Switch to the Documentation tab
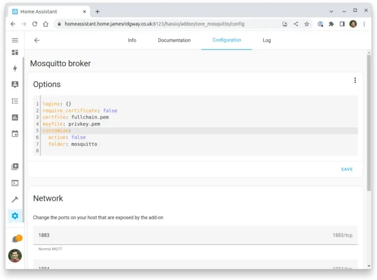The height and width of the screenshot is (280, 377). pyautogui.click(x=174, y=40)
